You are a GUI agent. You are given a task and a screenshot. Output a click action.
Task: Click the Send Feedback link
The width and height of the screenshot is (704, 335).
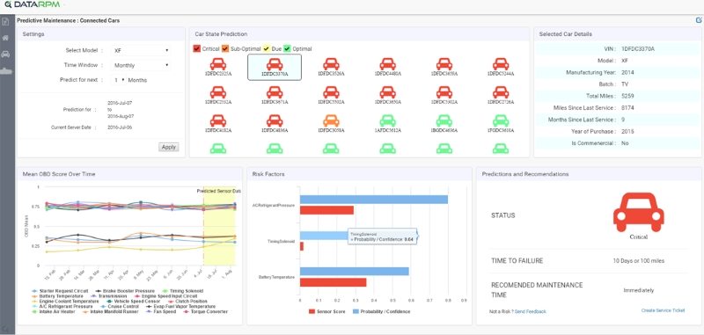click(531, 311)
